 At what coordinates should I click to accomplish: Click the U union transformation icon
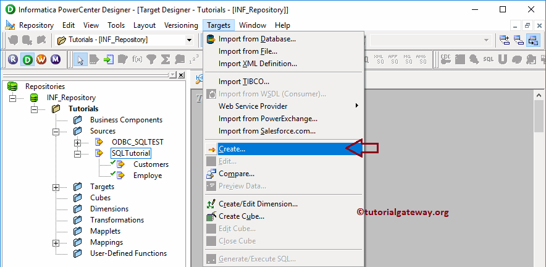[502, 59]
